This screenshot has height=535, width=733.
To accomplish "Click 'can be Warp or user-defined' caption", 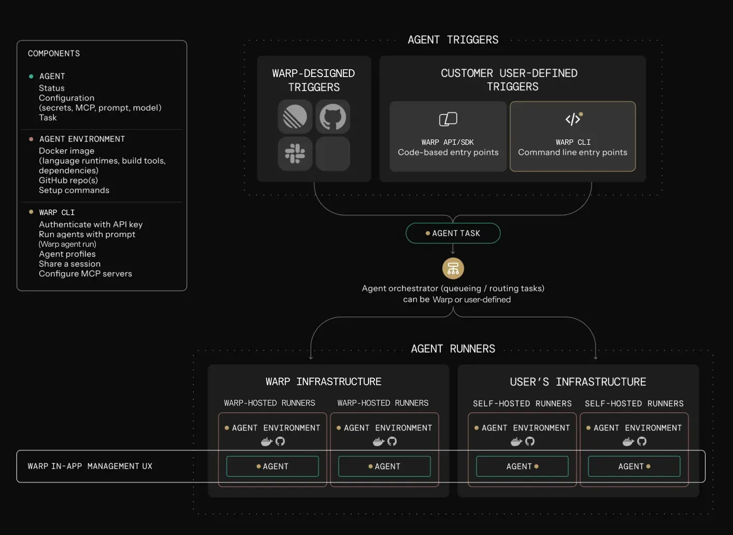I will coord(457,299).
